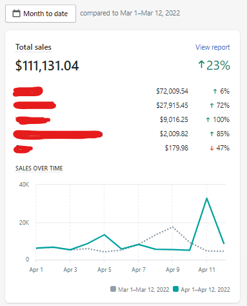The width and height of the screenshot is (247, 306).
Task: Click the dotted line peak at Apr 9
Action: click(172, 227)
